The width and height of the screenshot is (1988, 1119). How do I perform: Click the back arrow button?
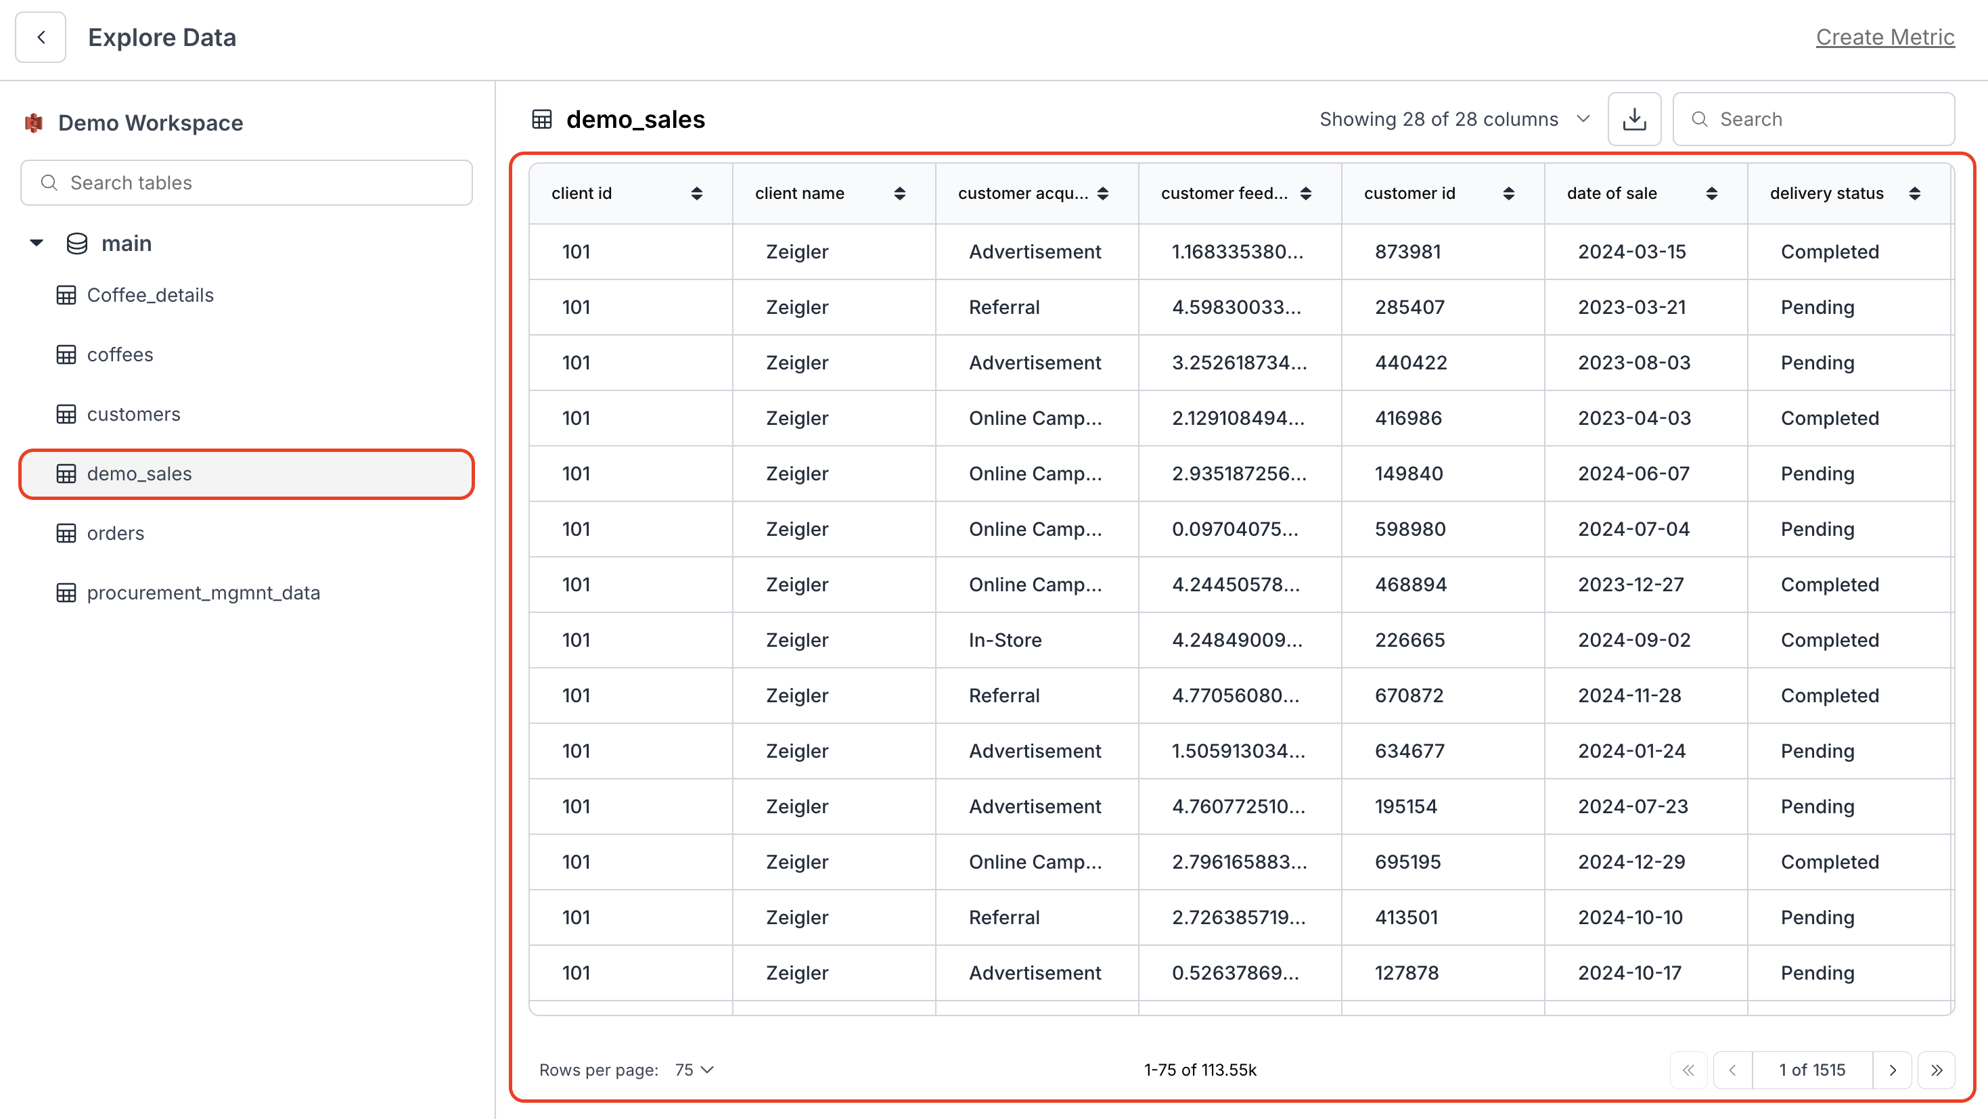click(41, 37)
